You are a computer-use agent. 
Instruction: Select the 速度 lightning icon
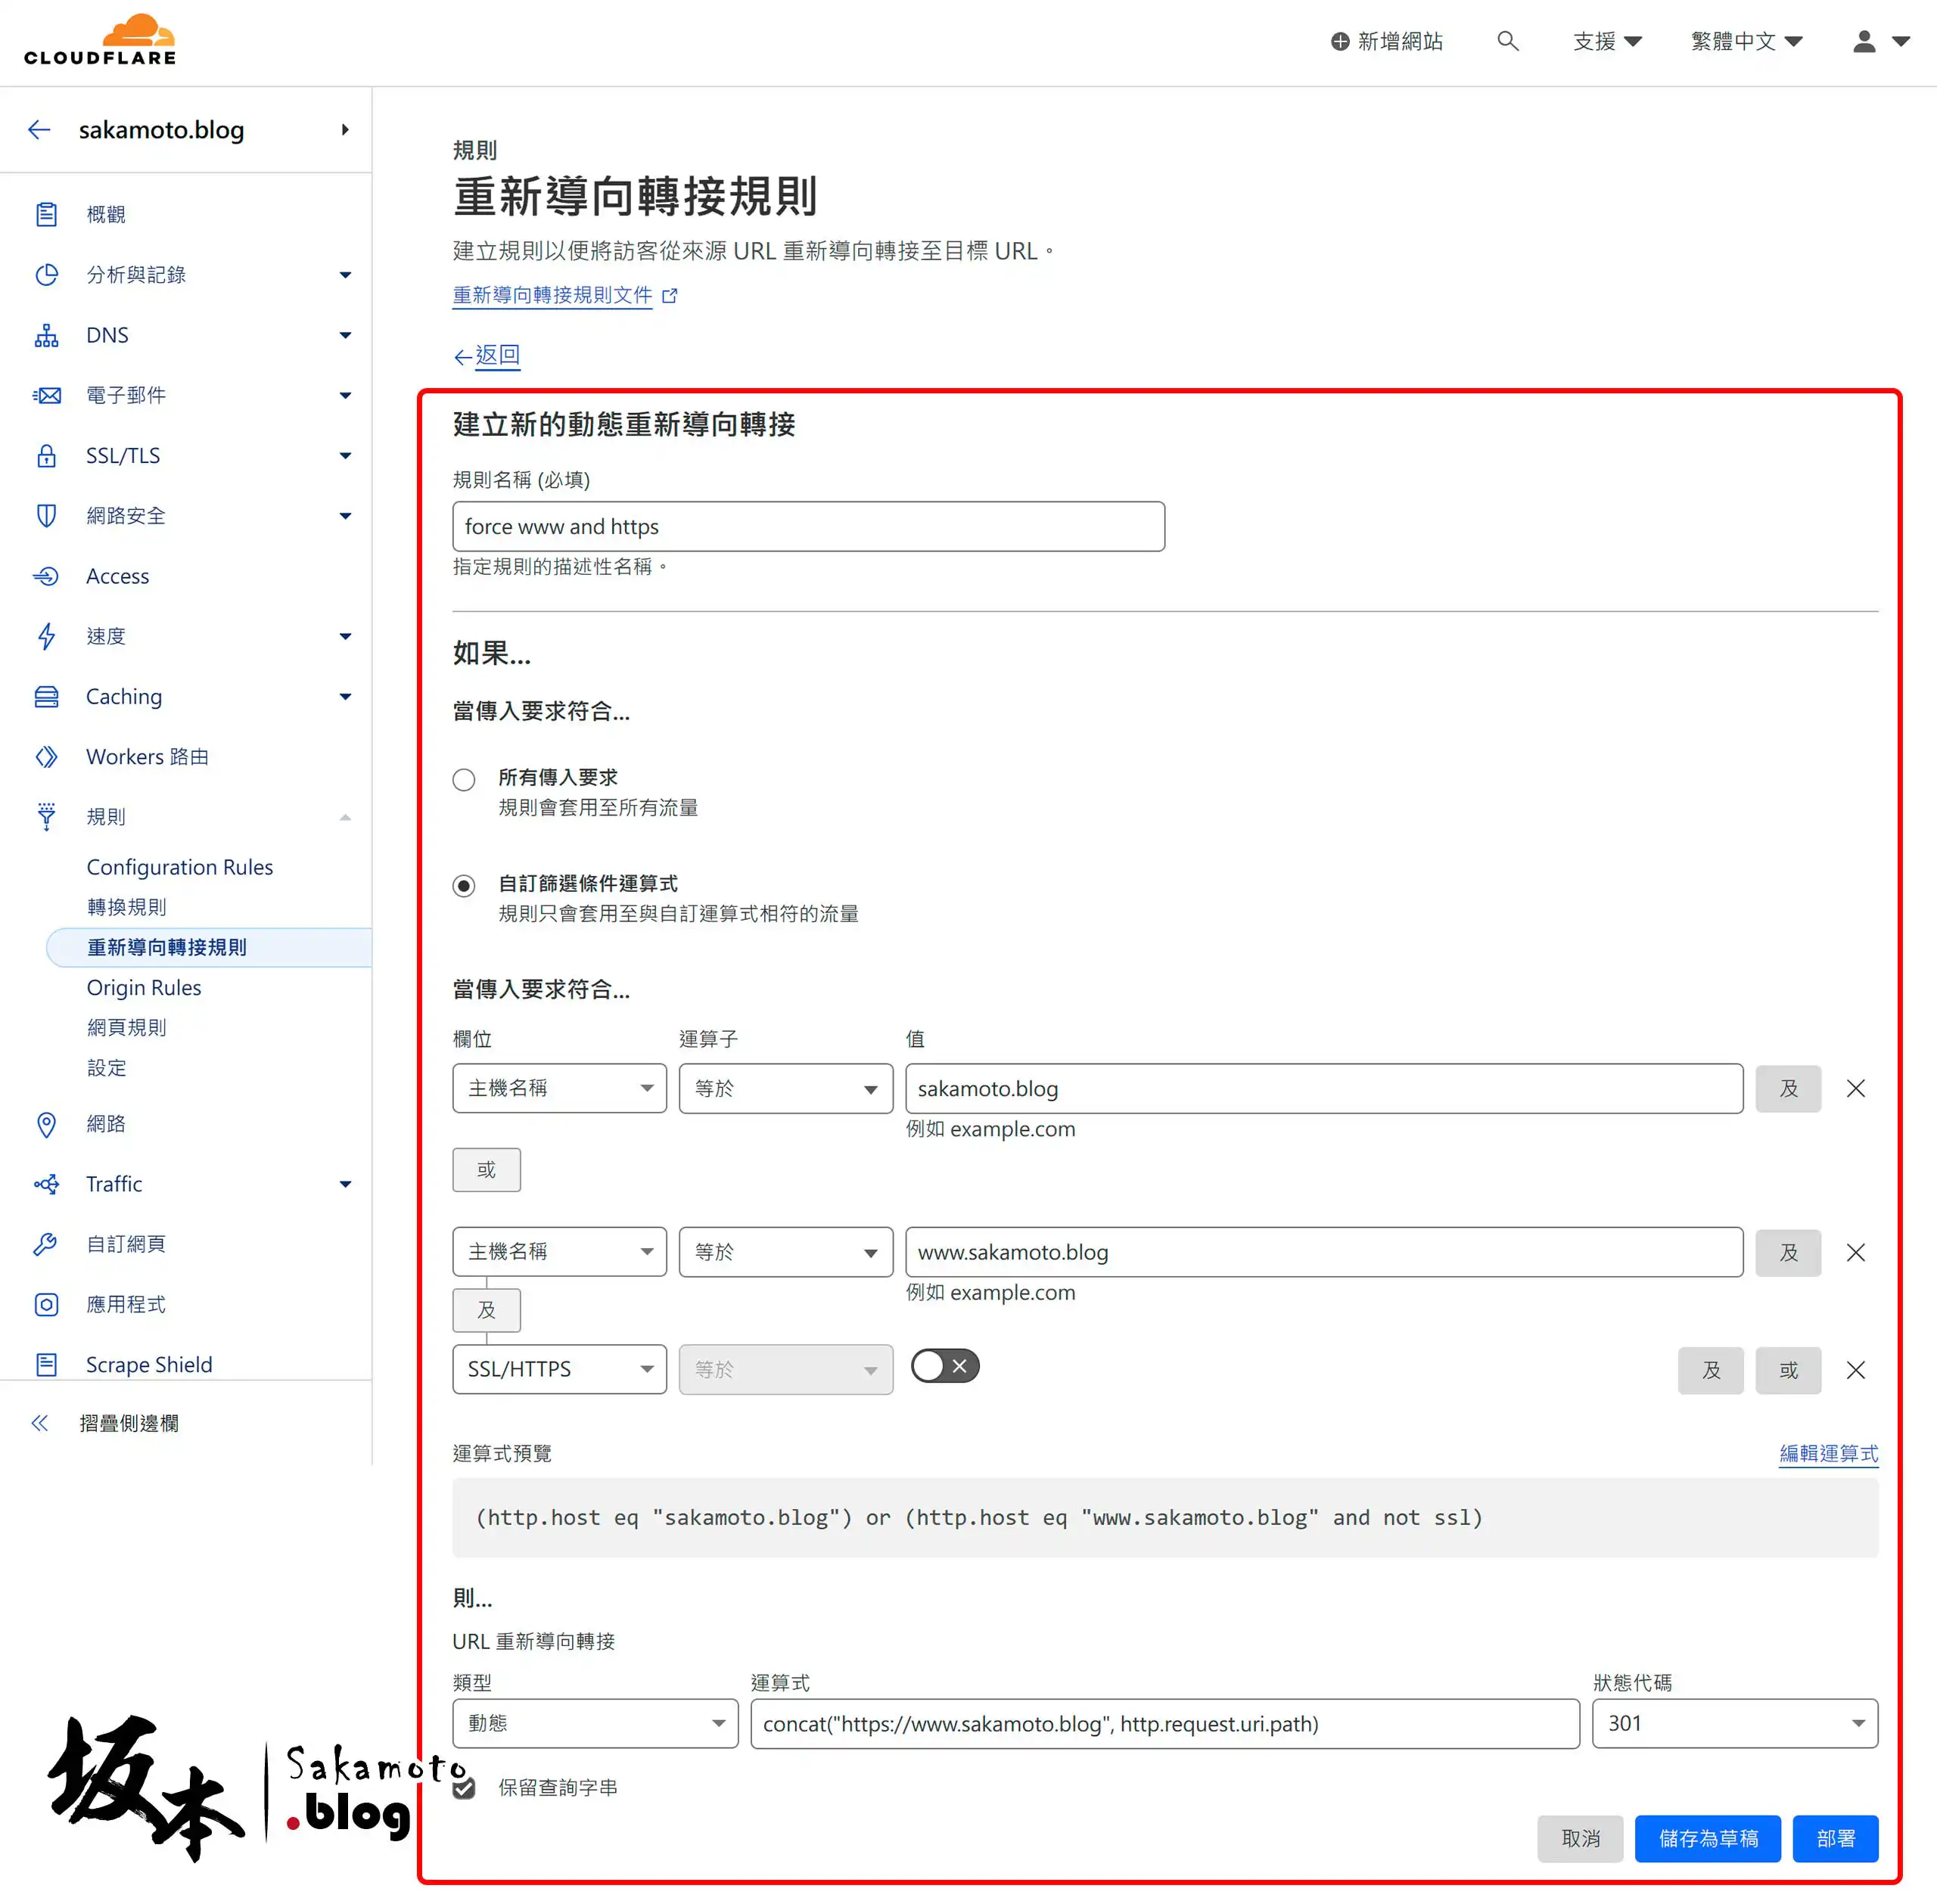[x=46, y=636]
